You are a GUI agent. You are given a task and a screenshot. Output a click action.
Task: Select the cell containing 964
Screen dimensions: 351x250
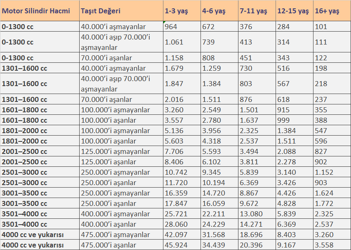pyautogui.click(x=181, y=27)
